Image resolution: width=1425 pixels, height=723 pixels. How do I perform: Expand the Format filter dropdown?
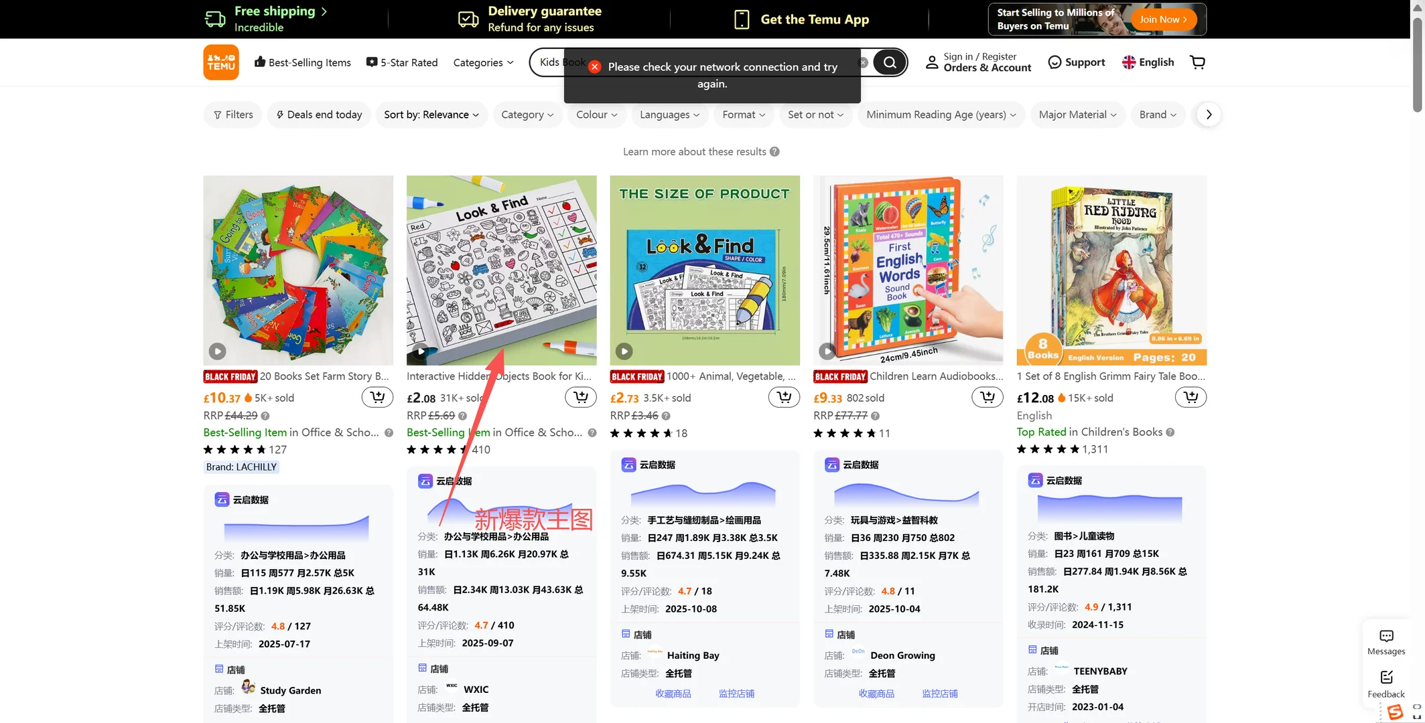pyautogui.click(x=744, y=114)
